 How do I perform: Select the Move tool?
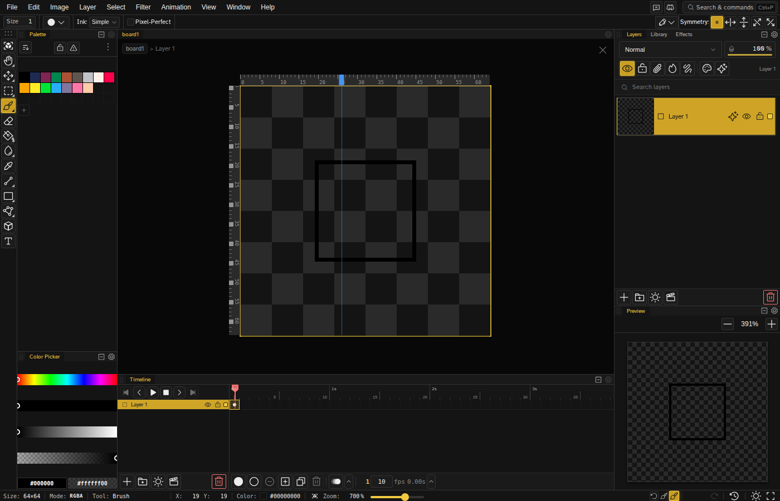pyautogui.click(x=8, y=76)
